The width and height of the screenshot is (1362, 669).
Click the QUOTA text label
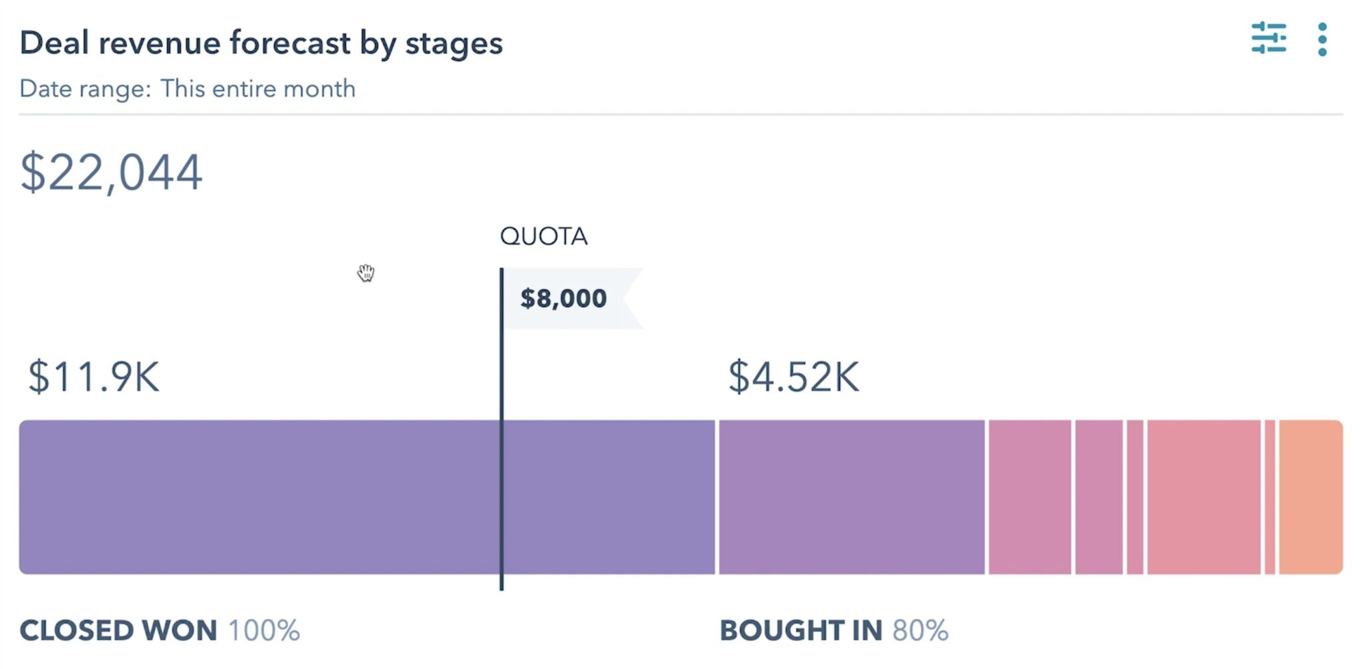(x=544, y=236)
